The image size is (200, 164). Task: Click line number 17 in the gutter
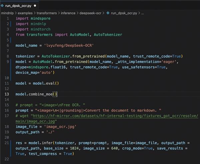click(x=7, y=116)
